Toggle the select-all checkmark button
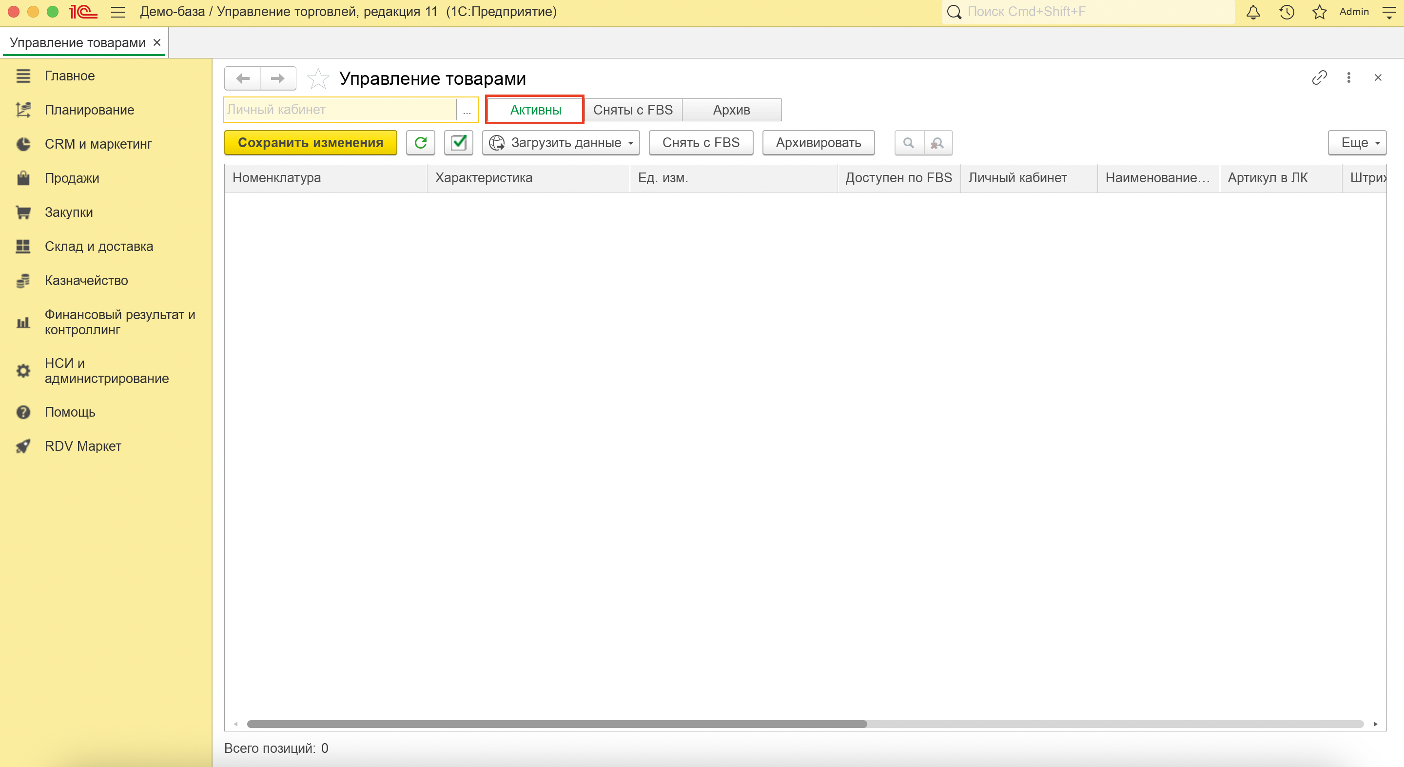This screenshot has width=1404, height=767. 458,143
